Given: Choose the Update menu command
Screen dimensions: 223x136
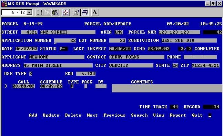Looking at the screenshot, I should pos(51,115).
